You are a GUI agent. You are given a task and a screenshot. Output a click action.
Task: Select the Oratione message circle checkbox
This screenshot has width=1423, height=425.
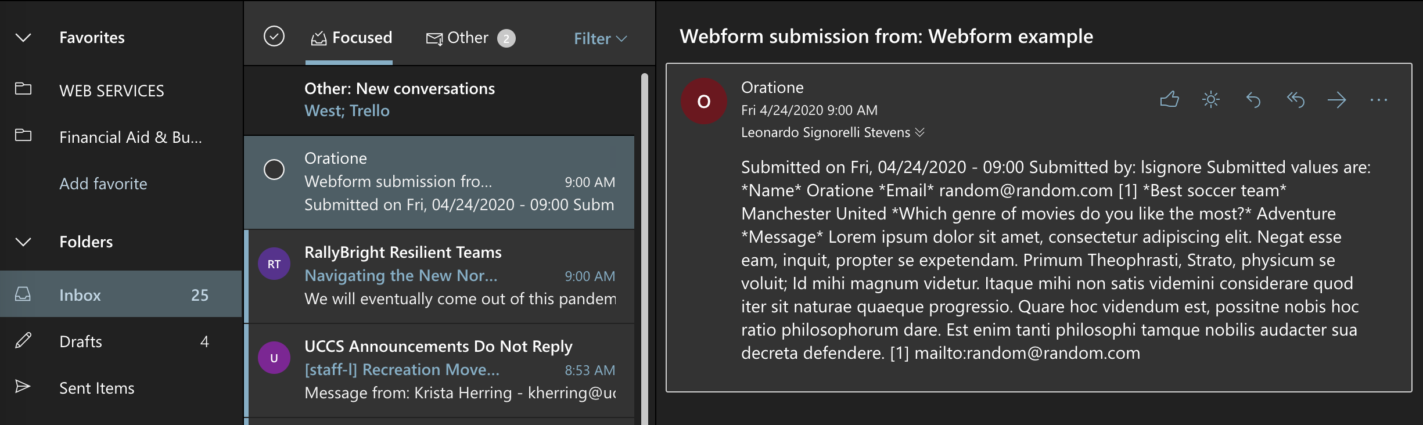[274, 170]
